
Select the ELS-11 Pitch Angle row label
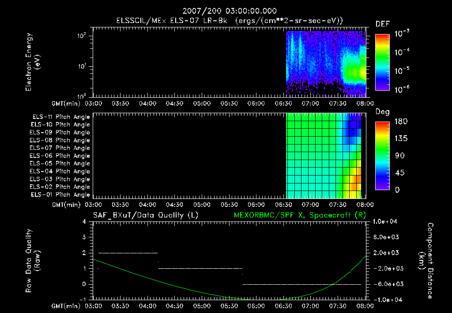tap(61, 117)
